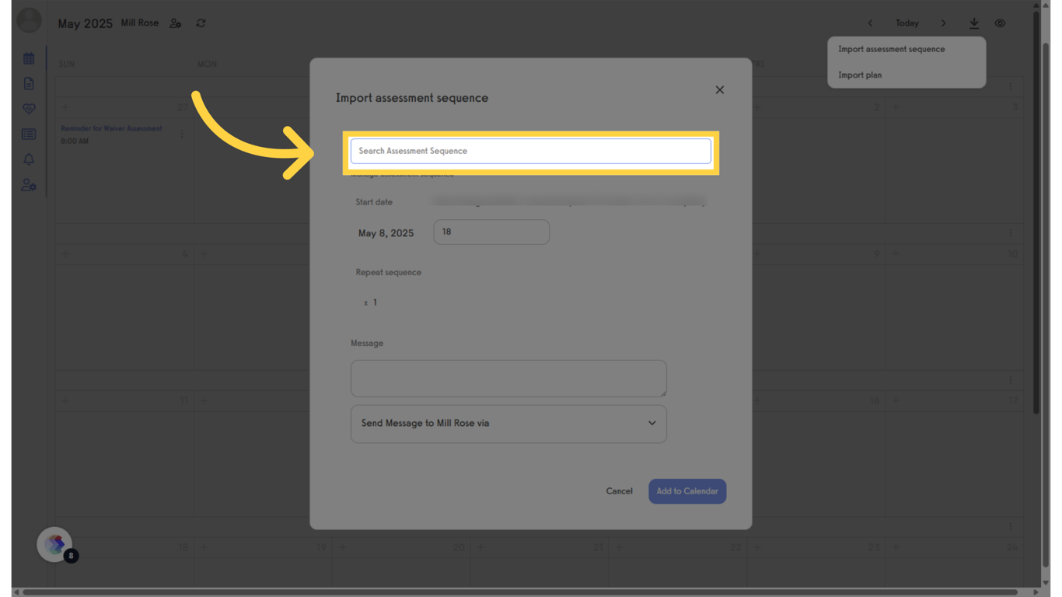Viewport: 1062px width, 597px height.
Task: Open the Send Message to Mill Rose dropdown
Action: point(508,424)
